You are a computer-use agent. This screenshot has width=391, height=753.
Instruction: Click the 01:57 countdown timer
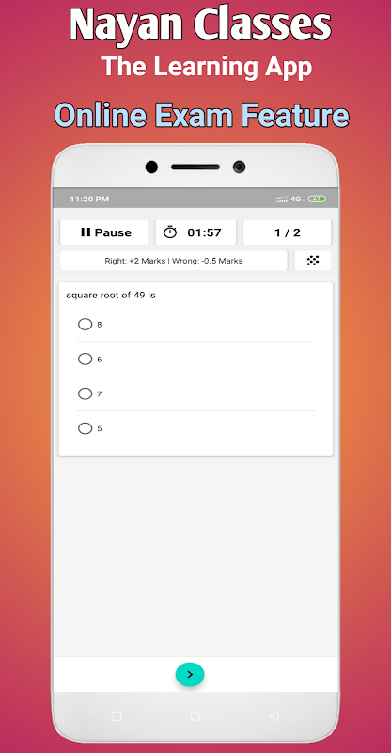click(204, 232)
